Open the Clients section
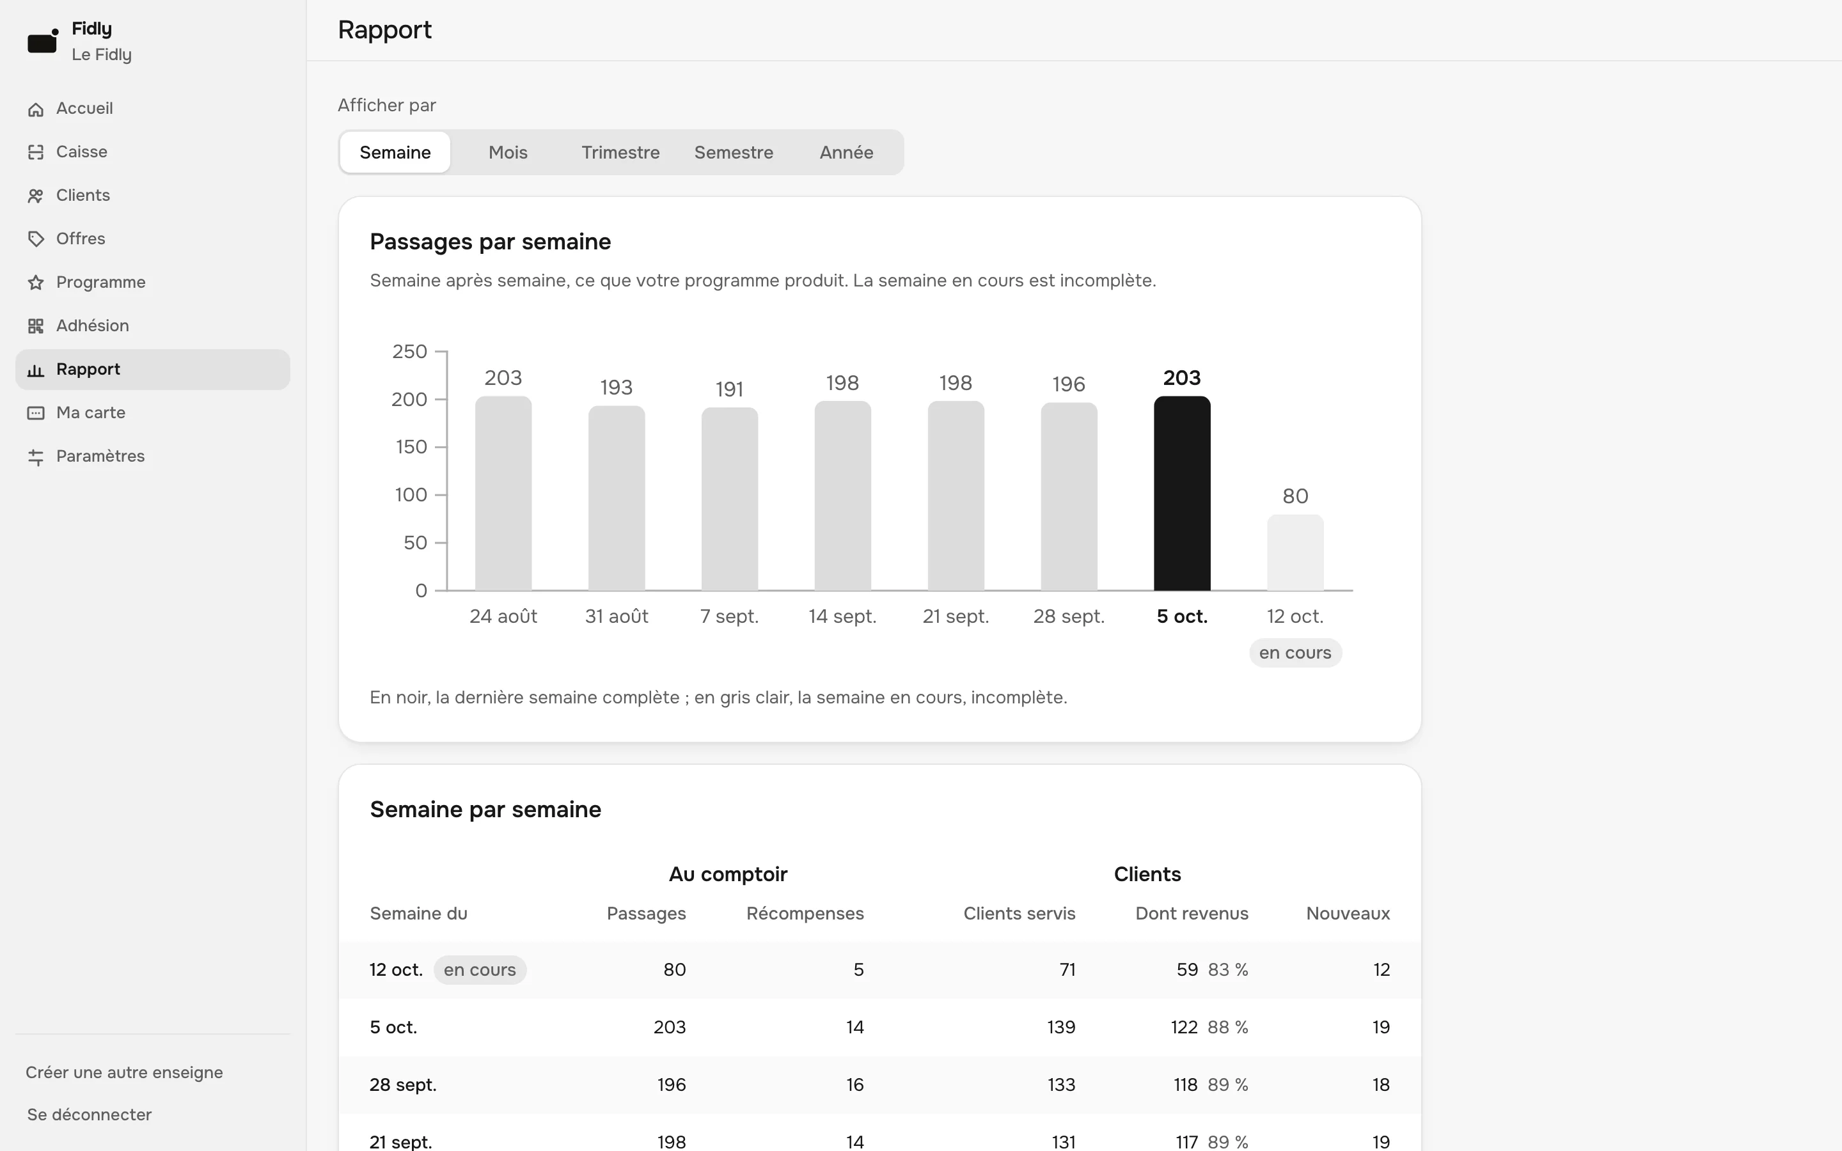 (x=152, y=196)
